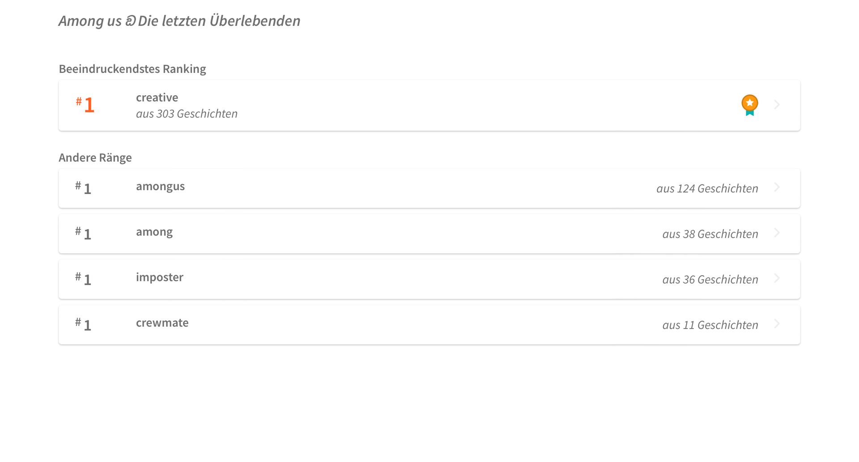Click the #1 rank in crewmate row
The width and height of the screenshot is (859, 462).
pos(83,324)
